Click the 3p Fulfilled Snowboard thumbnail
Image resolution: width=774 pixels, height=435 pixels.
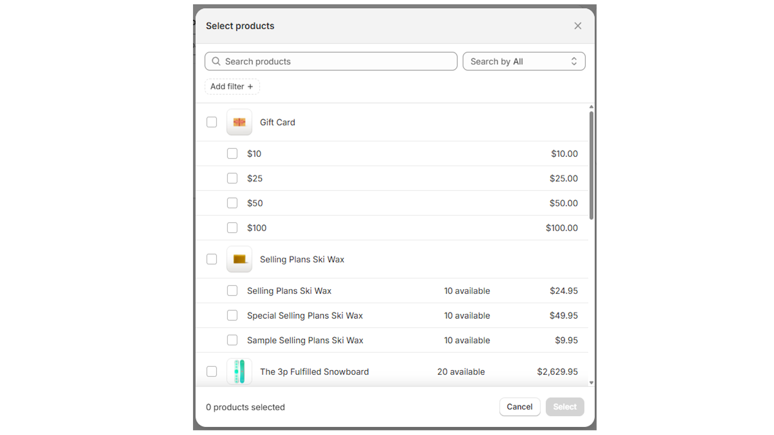pos(239,371)
